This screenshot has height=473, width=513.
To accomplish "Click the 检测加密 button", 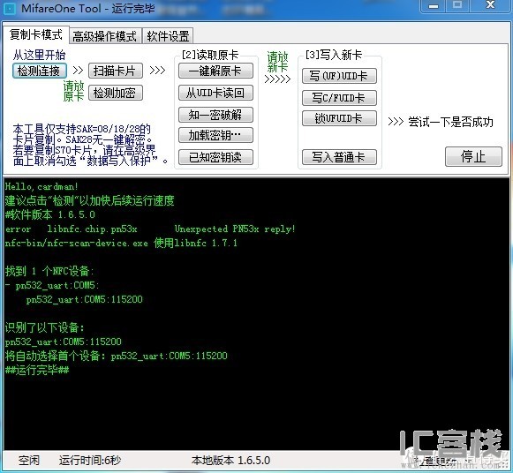I will [116, 93].
